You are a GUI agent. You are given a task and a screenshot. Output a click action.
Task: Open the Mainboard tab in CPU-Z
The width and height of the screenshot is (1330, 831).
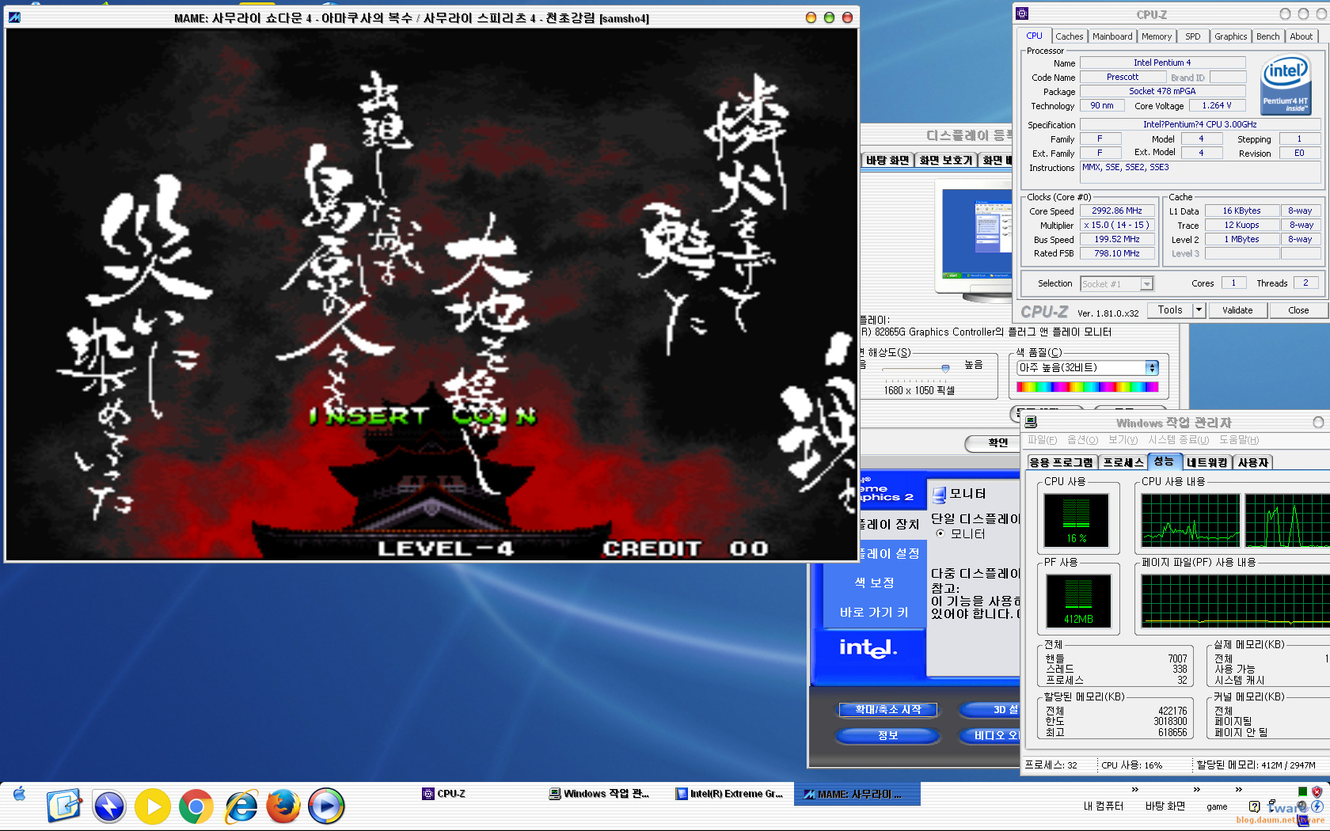click(1112, 36)
